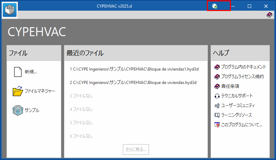Click the people icon for ユーザーコミュニティ
The image size is (276, 160).
point(217,106)
